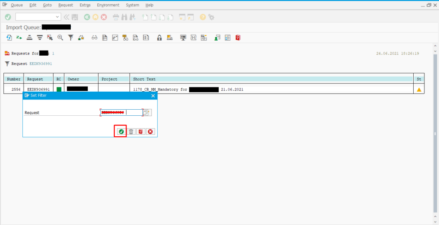The width and height of the screenshot is (439, 225).
Task: Click the green and orange padlocks toolbar icon
Action: click(x=81, y=38)
